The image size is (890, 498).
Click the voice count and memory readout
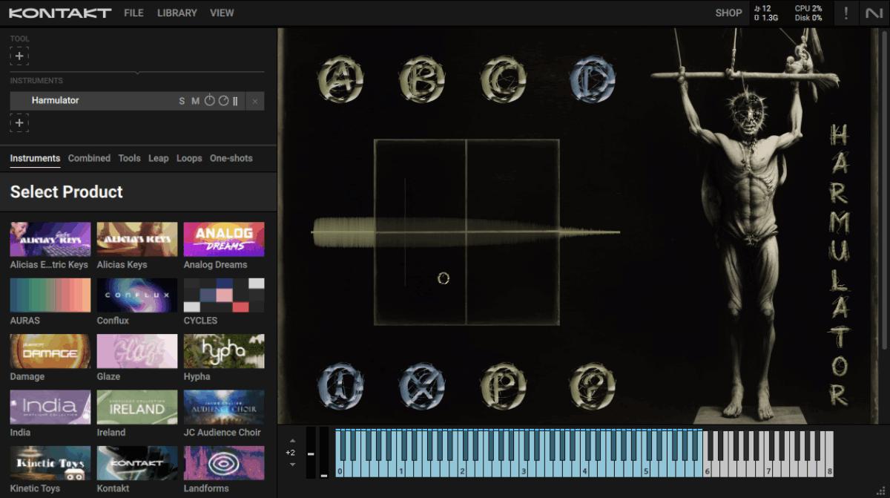[767, 13]
